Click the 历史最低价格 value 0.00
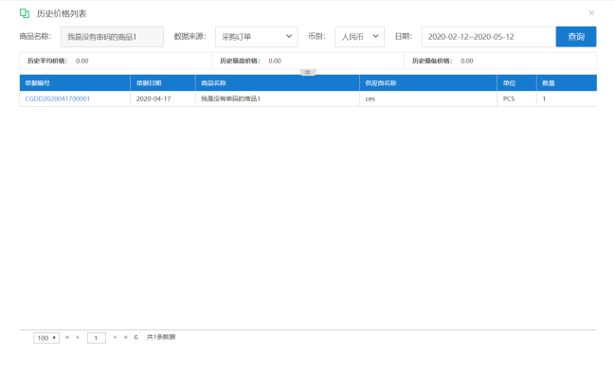Screen dimensions: 615x372 [467, 61]
